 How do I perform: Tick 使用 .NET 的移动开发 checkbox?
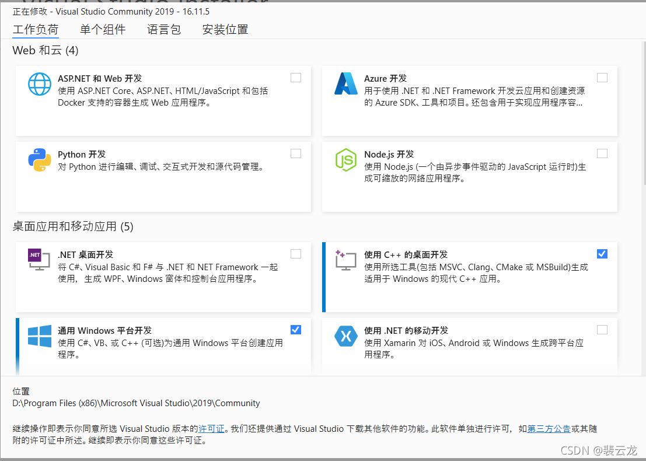[x=602, y=330]
